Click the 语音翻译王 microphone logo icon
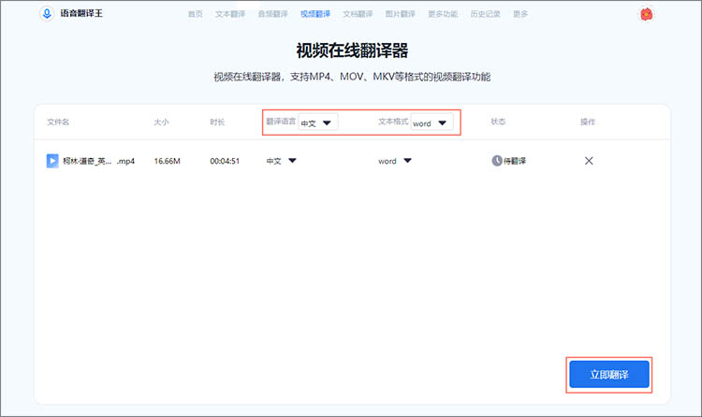Image resolution: width=702 pixels, height=417 pixels. click(x=47, y=13)
